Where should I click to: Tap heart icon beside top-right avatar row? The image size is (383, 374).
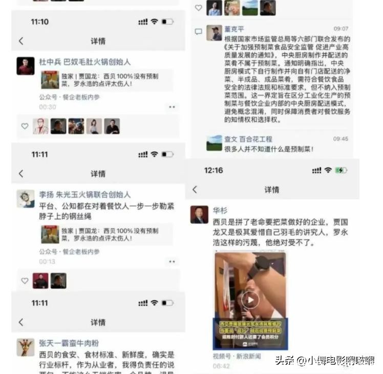198,8
